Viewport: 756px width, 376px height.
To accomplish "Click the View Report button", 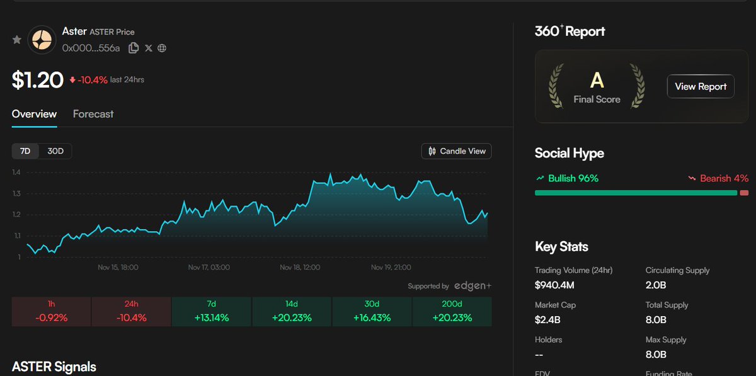I will pos(700,86).
